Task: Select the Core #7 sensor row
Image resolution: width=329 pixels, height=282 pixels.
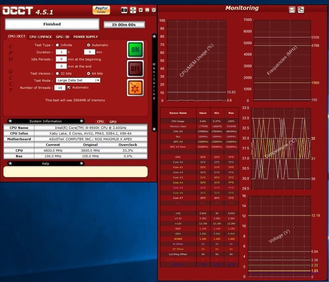Action: point(199,198)
